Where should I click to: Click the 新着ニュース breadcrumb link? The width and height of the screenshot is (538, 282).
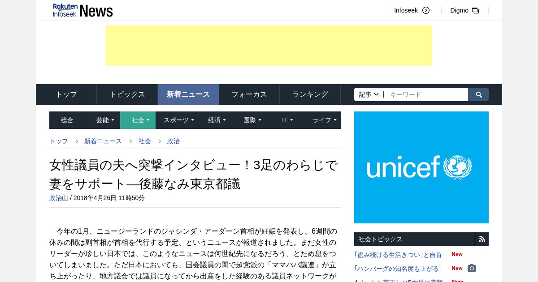103,141
